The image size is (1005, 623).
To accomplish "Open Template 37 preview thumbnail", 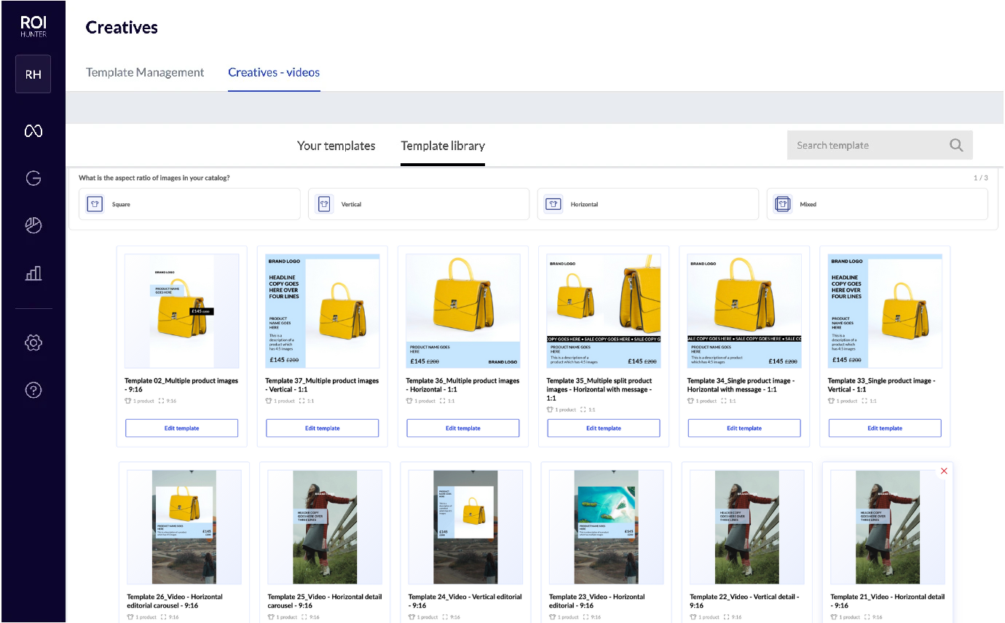I will 322,311.
